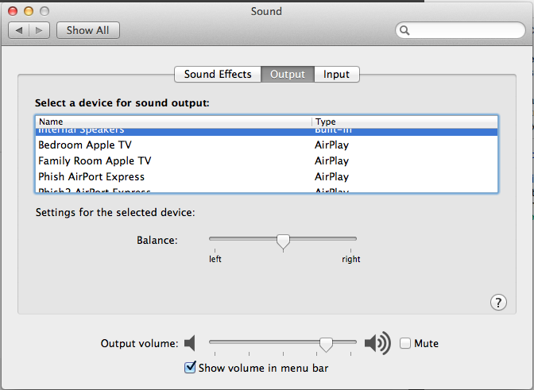Click the magnifying glass search icon
Image resolution: width=534 pixels, height=390 pixels.
[x=404, y=31]
